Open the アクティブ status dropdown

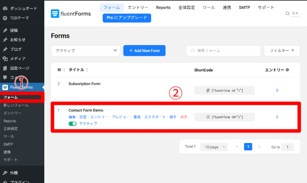pos(85,51)
